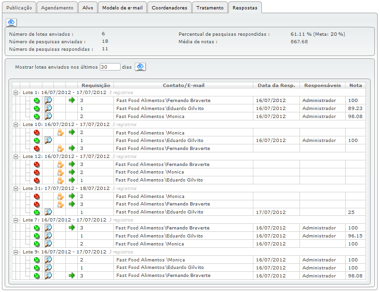Sort by the Nota column header
The width and height of the screenshot is (380, 292).
pos(356,85)
